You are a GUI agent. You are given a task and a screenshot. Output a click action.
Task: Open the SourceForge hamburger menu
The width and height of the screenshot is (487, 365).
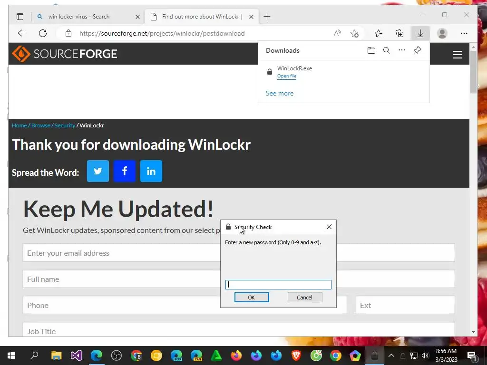pyautogui.click(x=457, y=55)
